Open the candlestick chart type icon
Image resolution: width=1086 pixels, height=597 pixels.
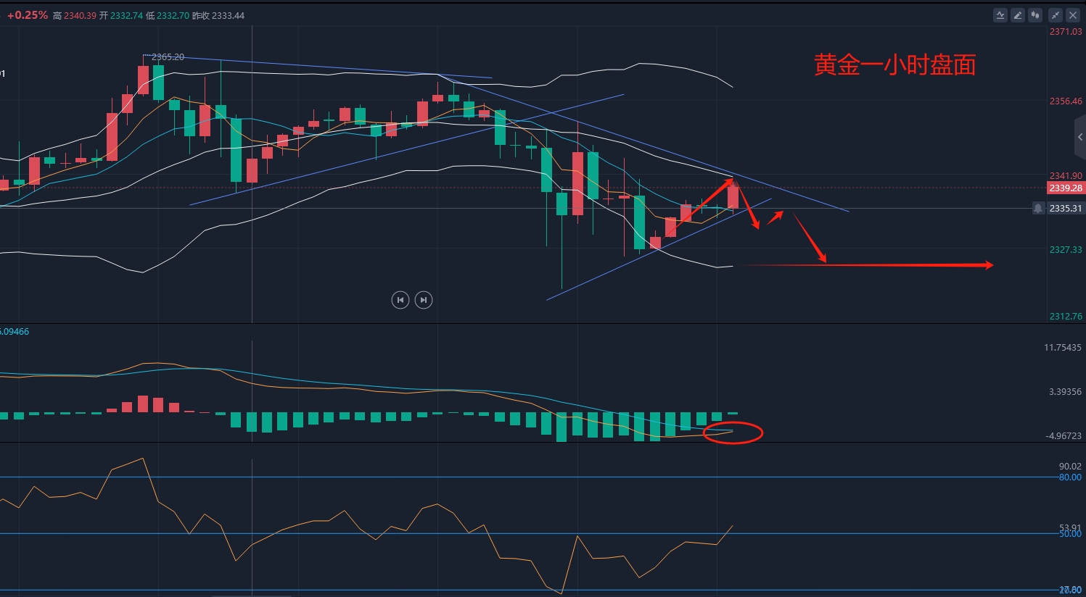click(1035, 14)
